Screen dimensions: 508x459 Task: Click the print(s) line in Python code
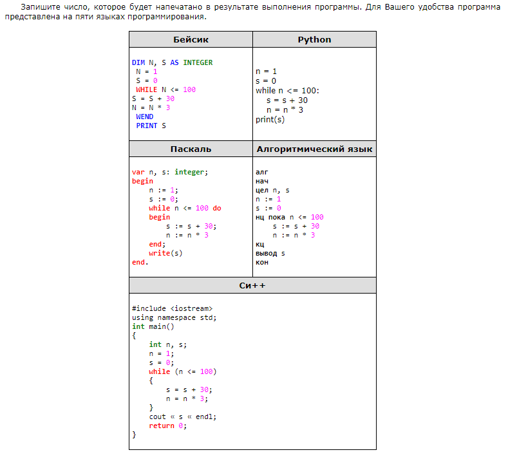270,120
